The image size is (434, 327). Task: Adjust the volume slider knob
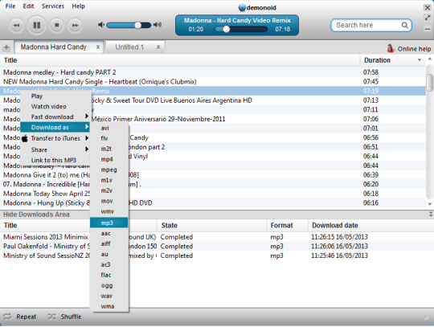click(138, 25)
